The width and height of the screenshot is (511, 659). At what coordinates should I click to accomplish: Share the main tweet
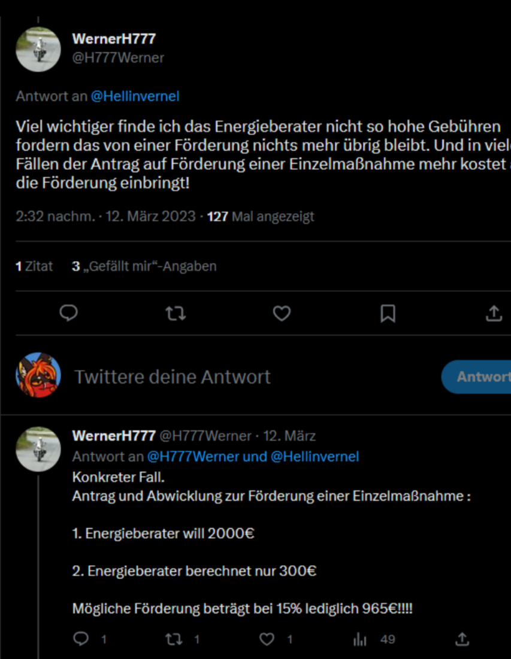coord(494,313)
